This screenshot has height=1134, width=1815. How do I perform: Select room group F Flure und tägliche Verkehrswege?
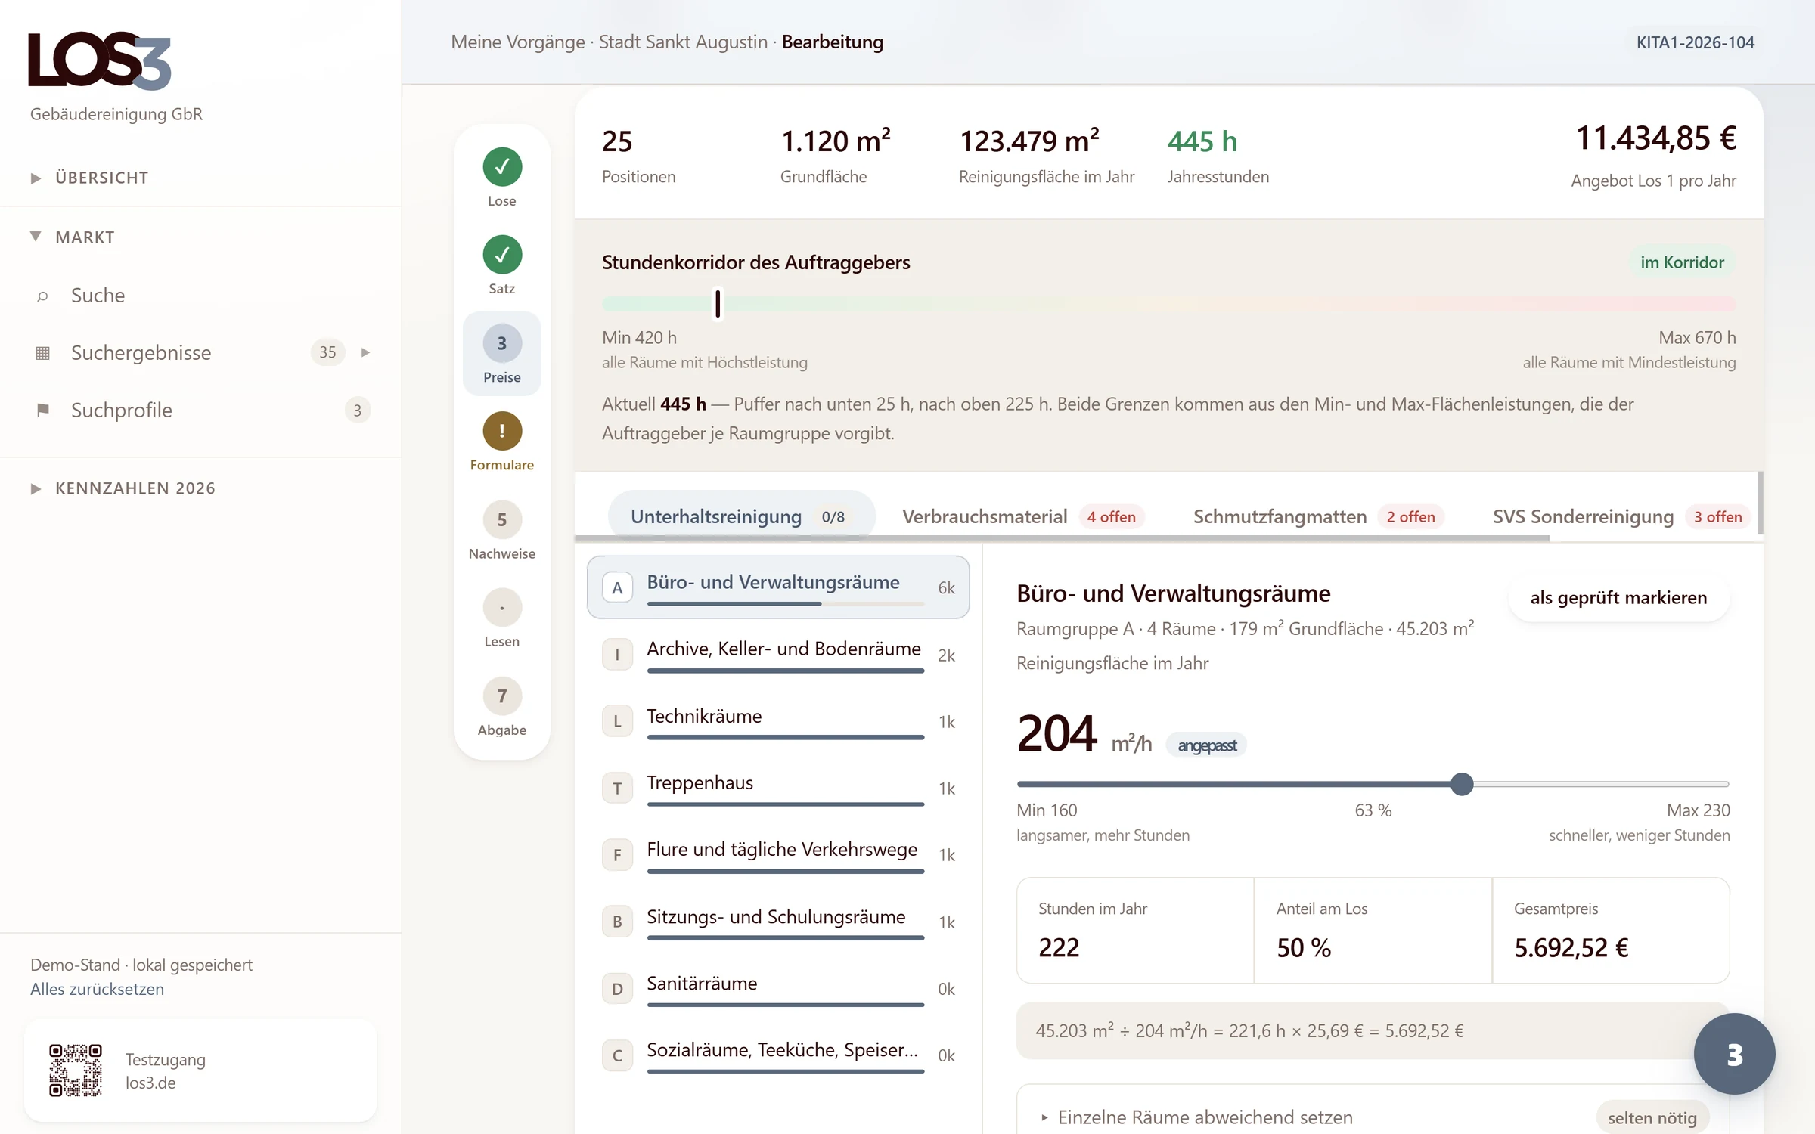click(x=778, y=854)
